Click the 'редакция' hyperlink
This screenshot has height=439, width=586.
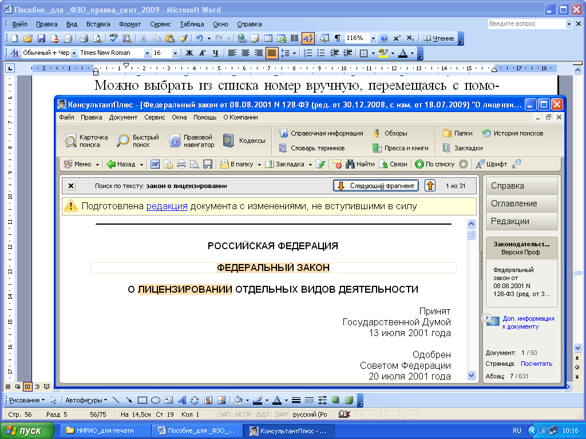click(x=167, y=206)
